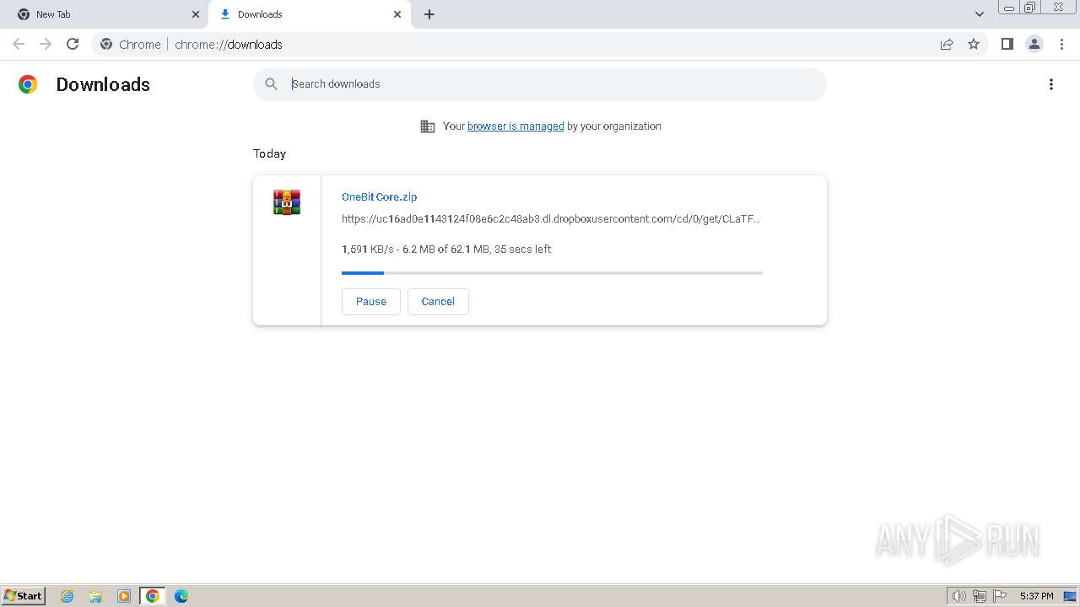This screenshot has width=1080, height=607.
Task: Open the Downloads page more actions menu
Action: click(x=1051, y=84)
